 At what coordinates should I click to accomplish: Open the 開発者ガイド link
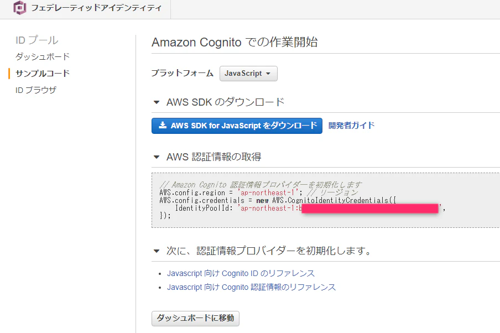point(351,126)
